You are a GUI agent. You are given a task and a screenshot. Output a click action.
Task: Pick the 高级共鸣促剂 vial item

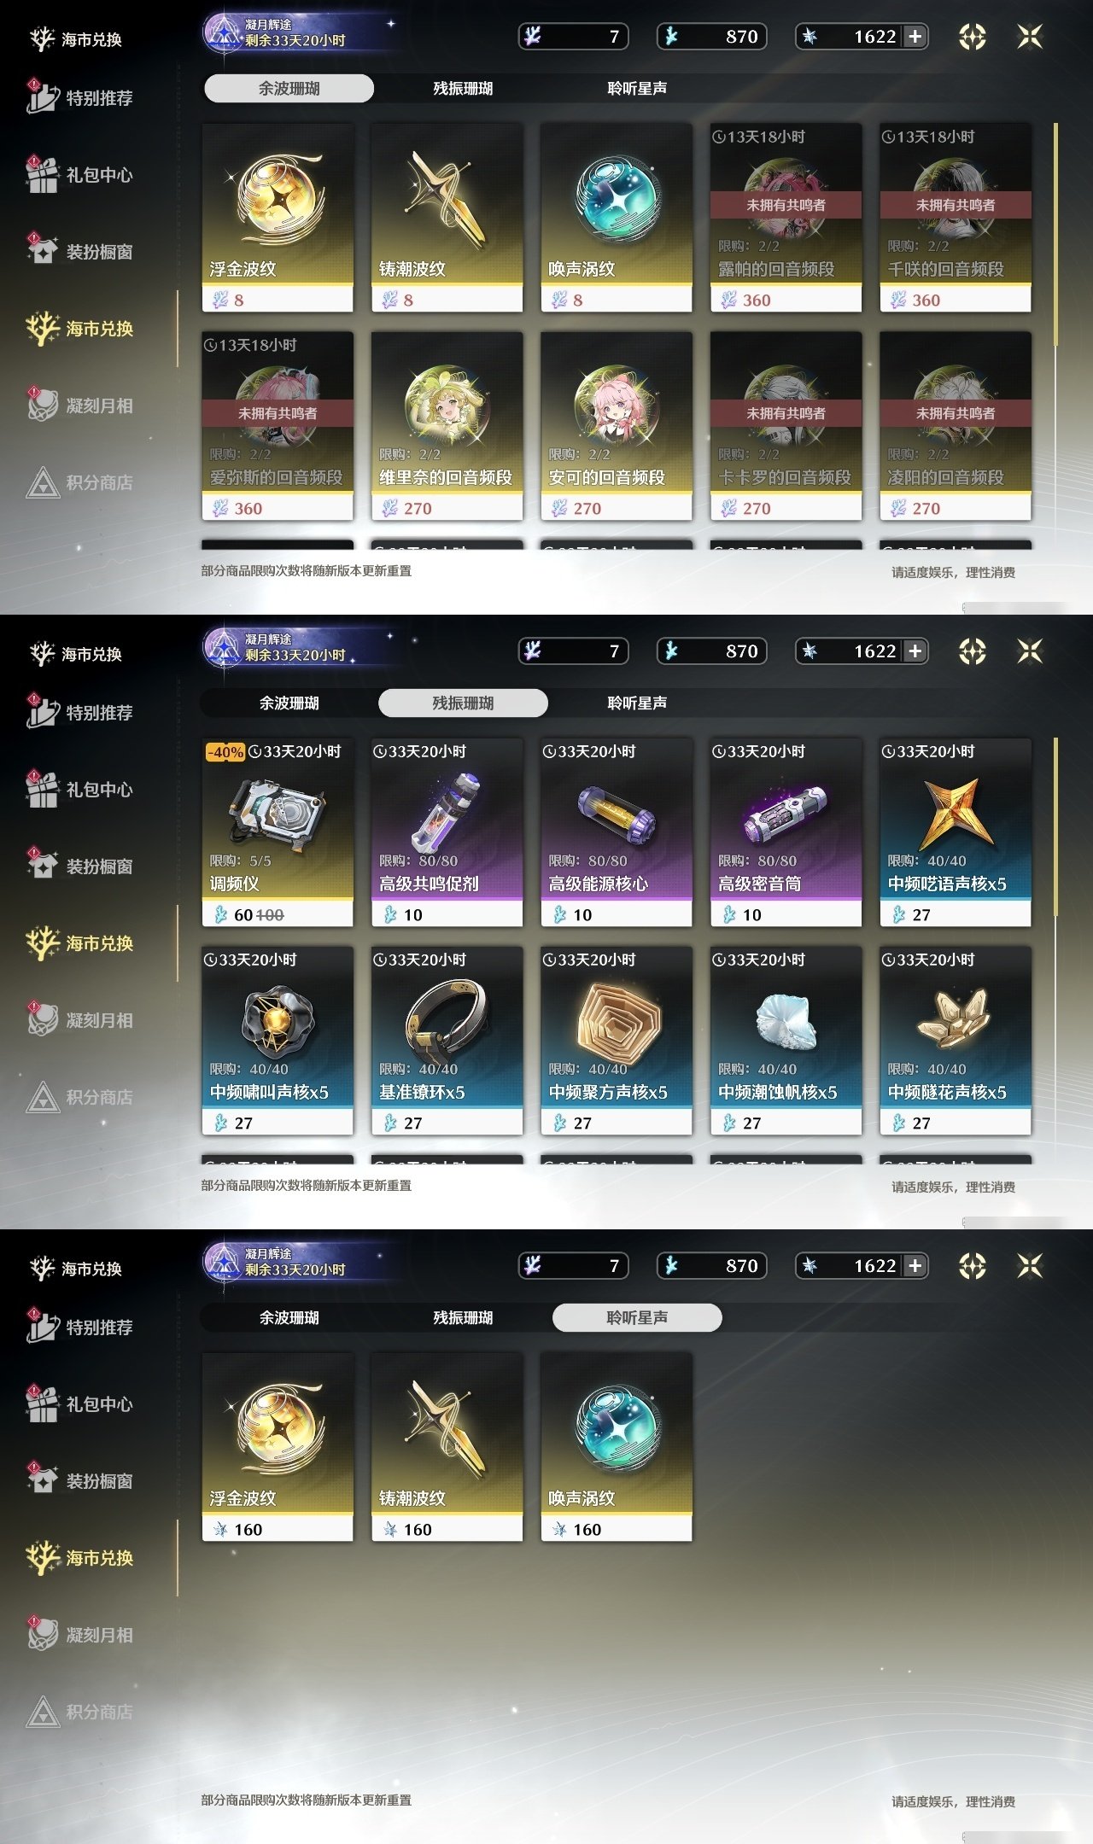[447, 832]
